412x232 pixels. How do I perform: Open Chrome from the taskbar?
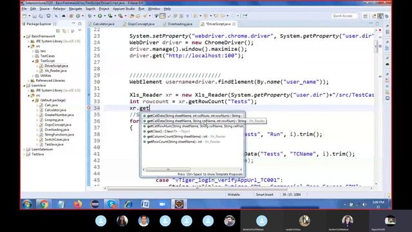click(x=44, y=204)
